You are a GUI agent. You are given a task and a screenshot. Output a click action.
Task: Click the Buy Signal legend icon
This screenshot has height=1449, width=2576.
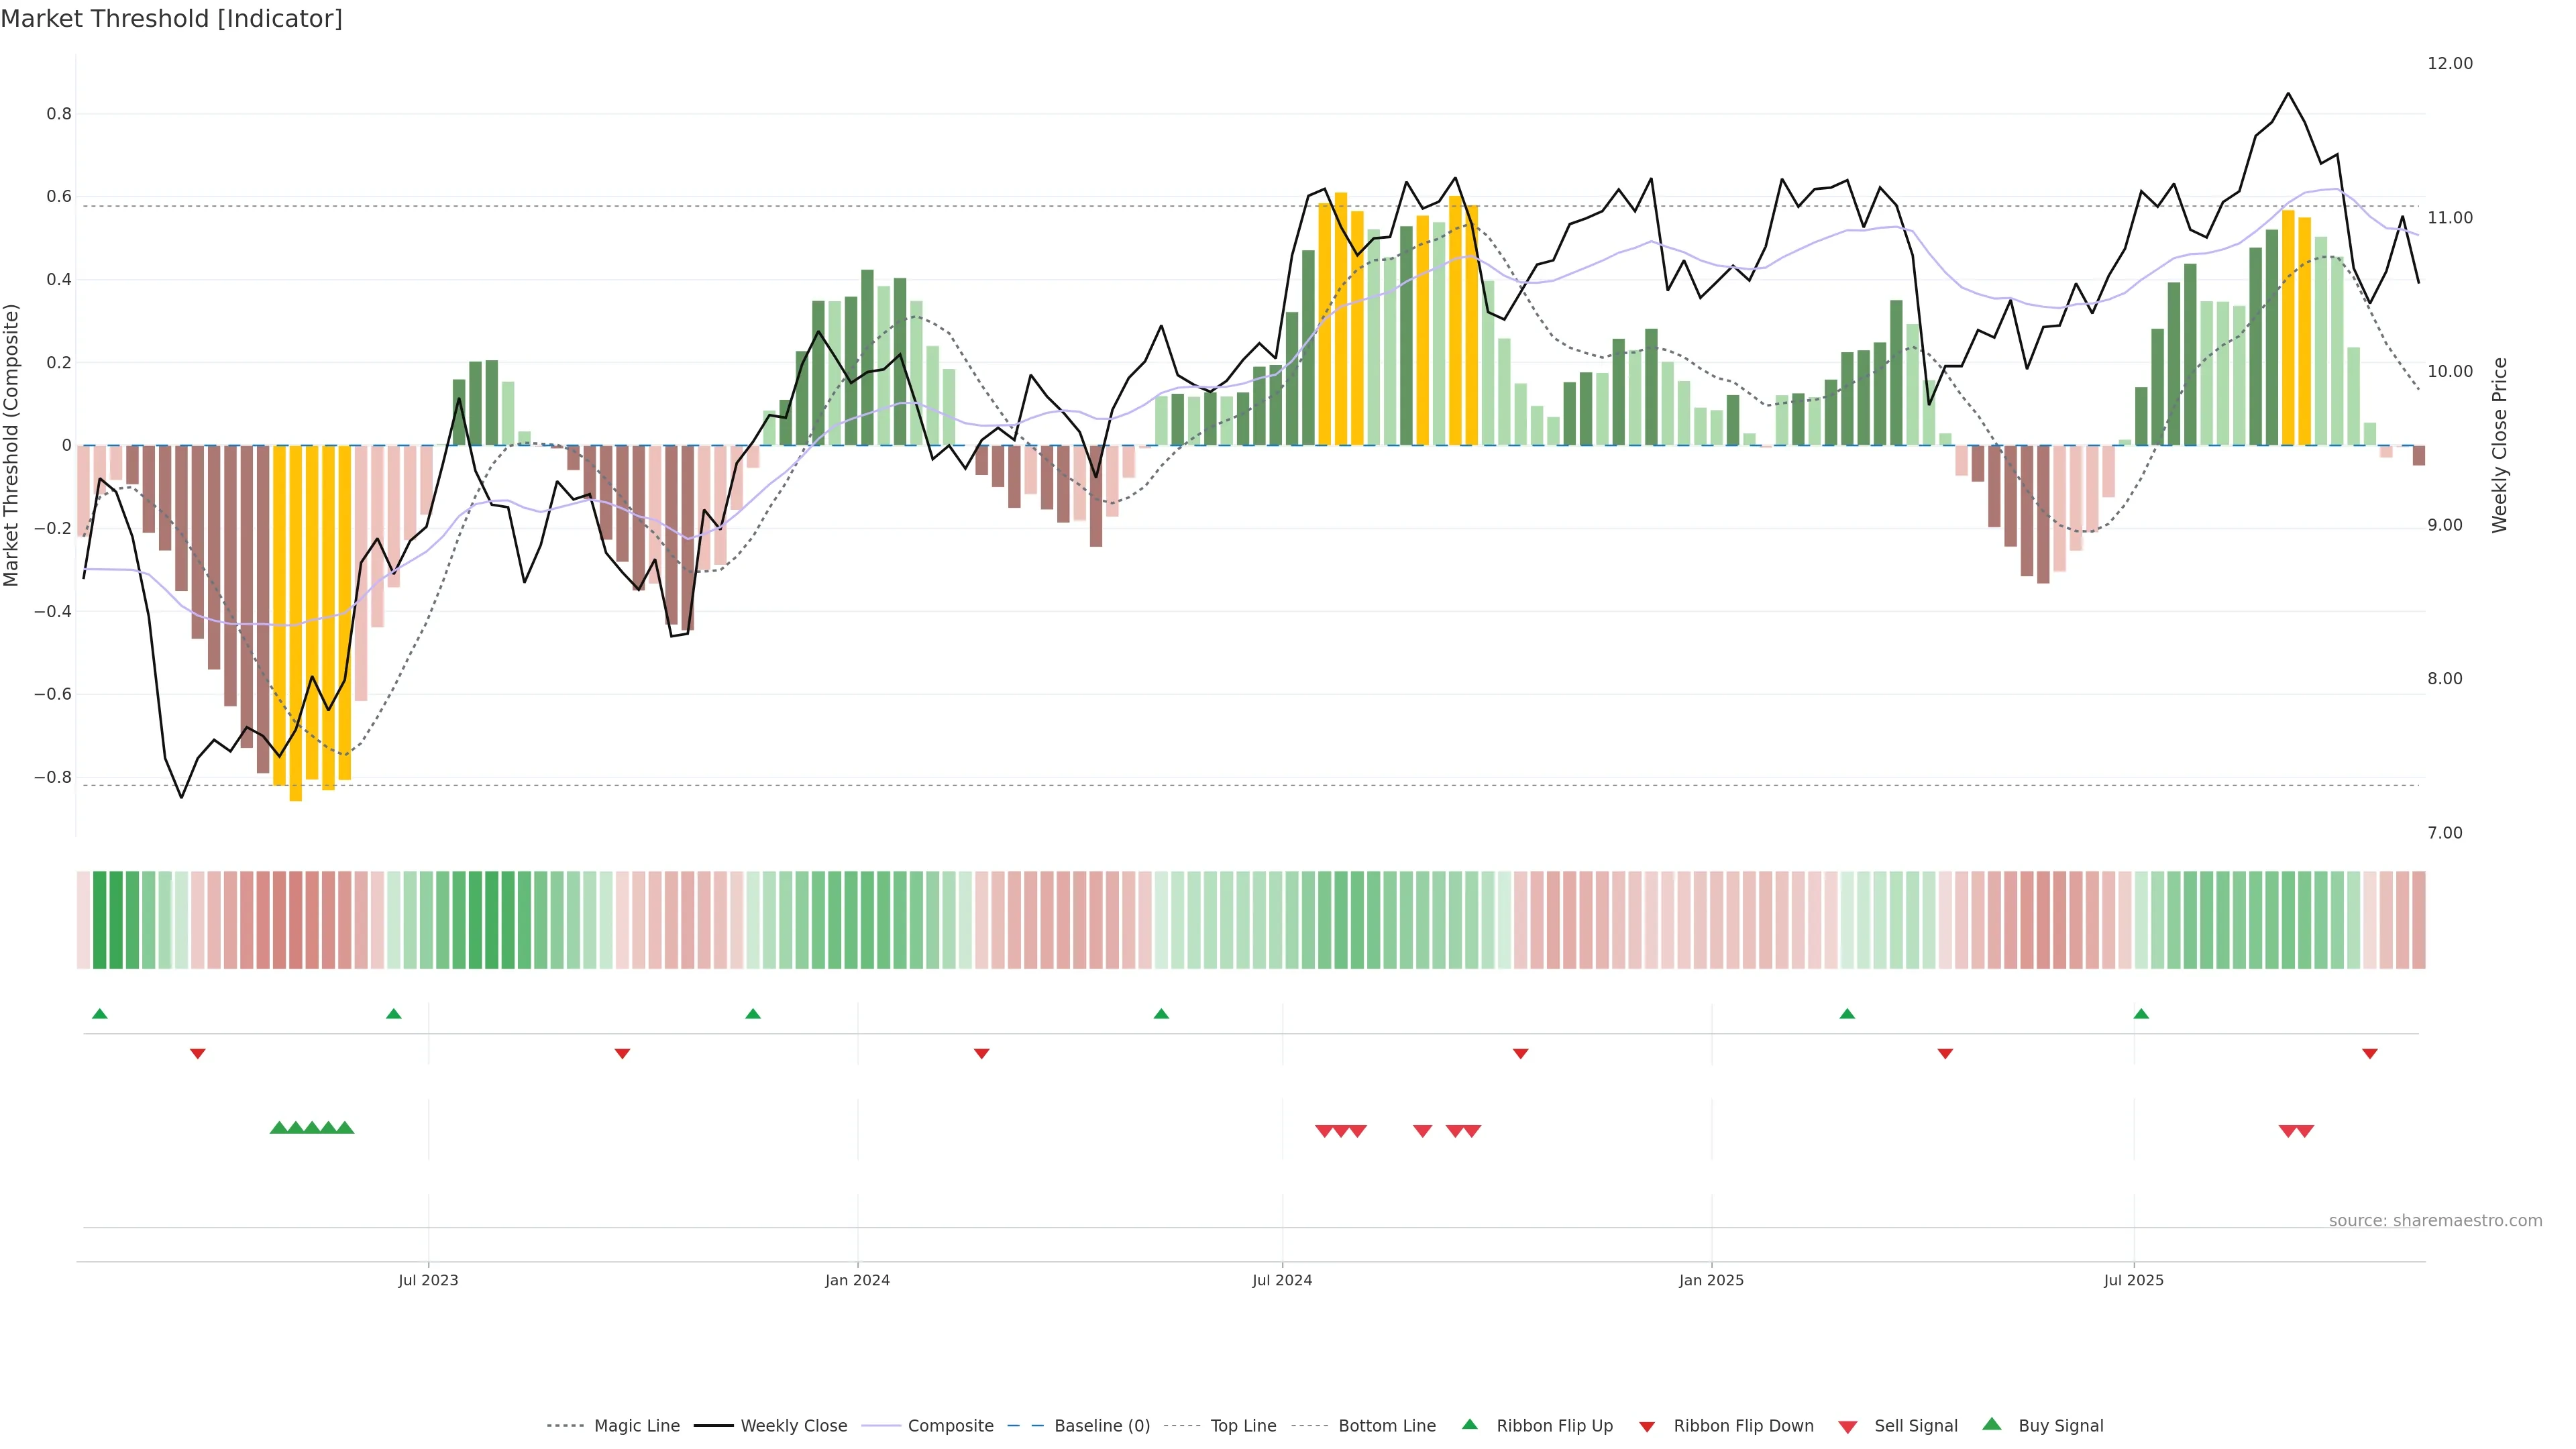[1992, 1424]
